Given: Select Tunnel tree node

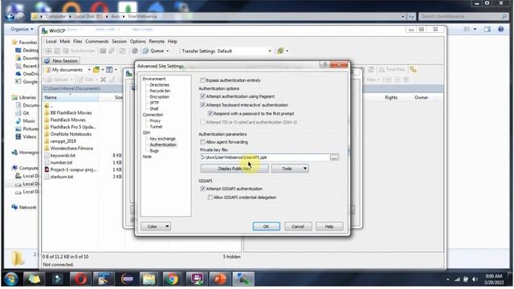Looking at the screenshot, I should point(156,127).
